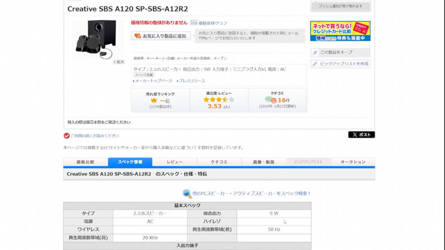Open the クチコミ tab

point(219,162)
